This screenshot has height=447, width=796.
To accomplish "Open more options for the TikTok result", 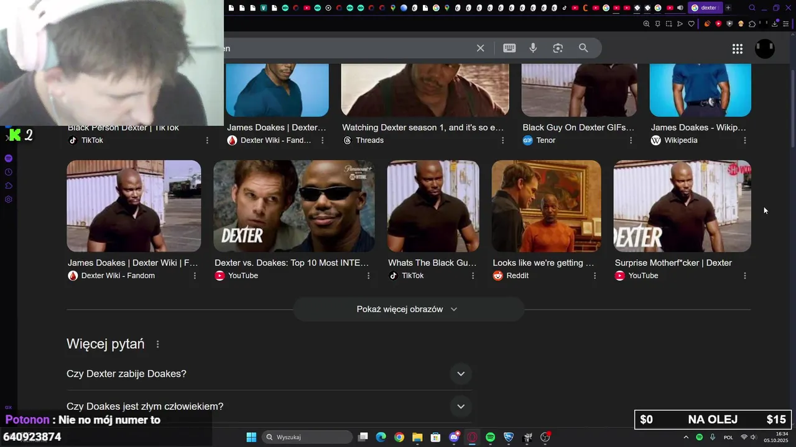I will click(207, 140).
